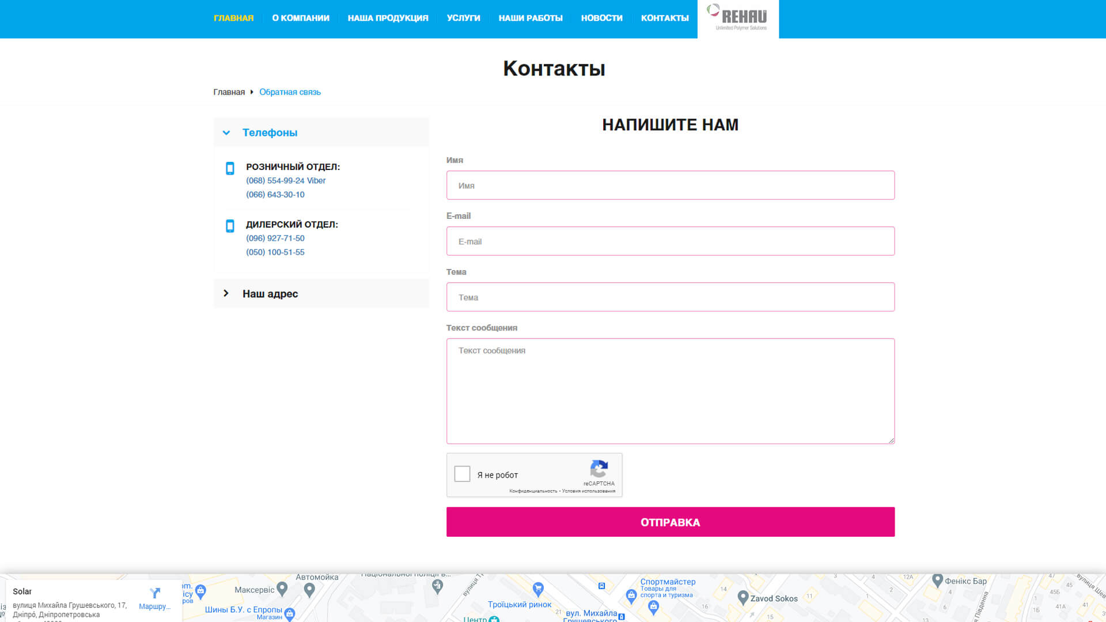Click the phone icon beside ДИЛЕРСКИЙ ОТДЕЛ
The height and width of the screenshot is (622, 1106).
pyautogui.click(x=230, y=226)
